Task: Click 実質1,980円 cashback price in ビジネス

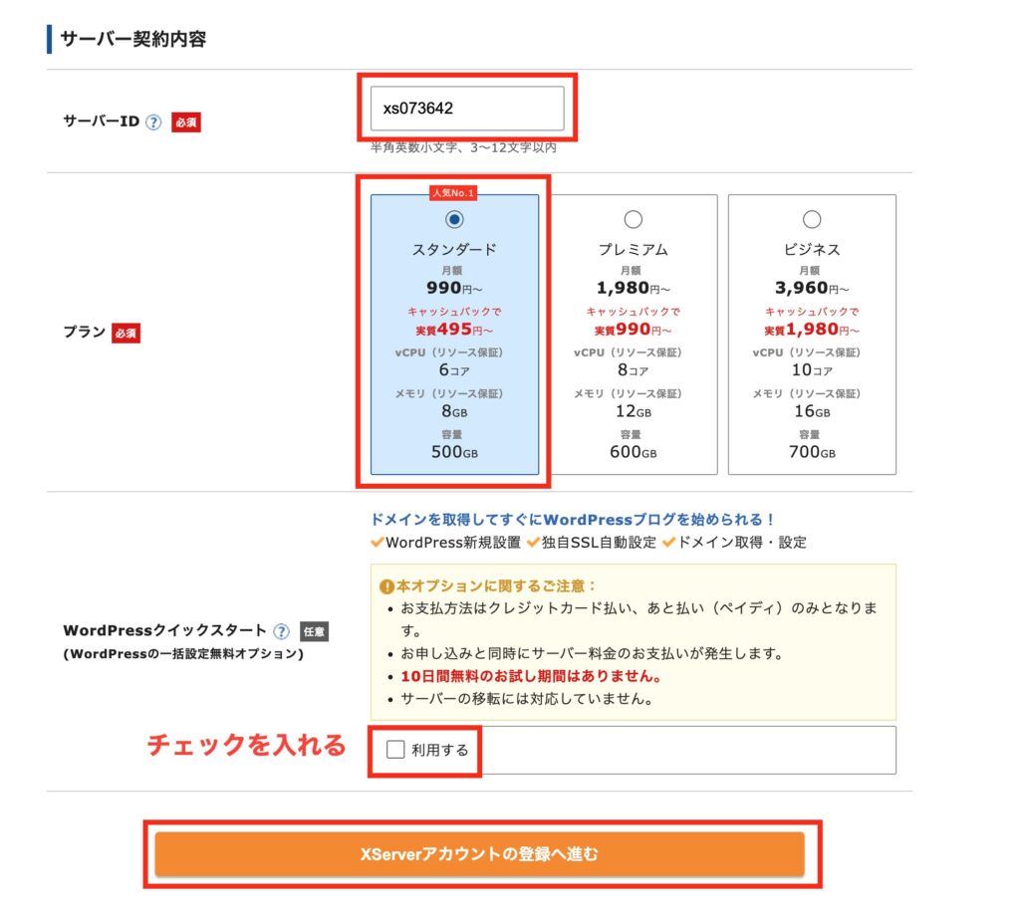Action: [812, 330]
